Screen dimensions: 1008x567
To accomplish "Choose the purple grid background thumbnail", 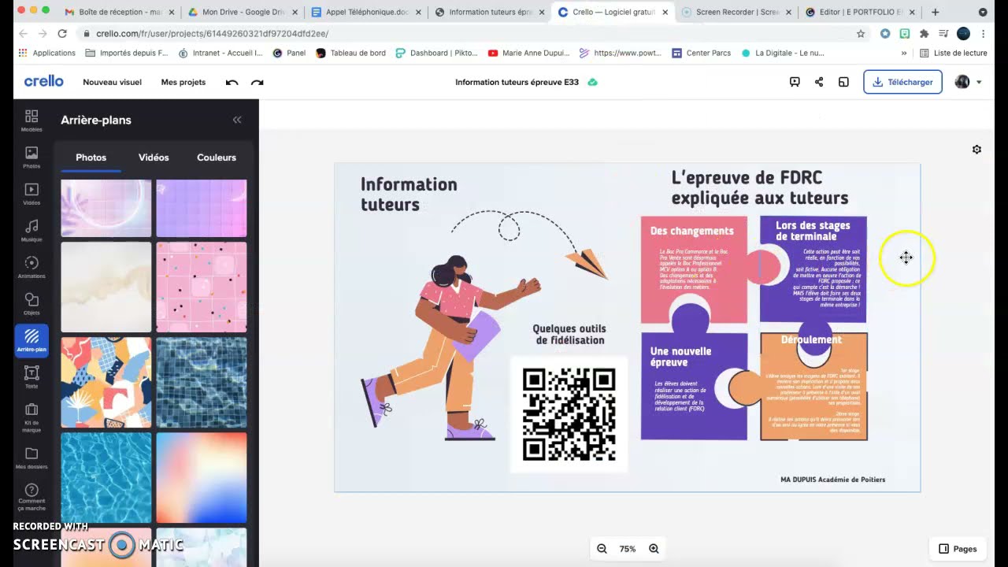I will coord(201,208).
